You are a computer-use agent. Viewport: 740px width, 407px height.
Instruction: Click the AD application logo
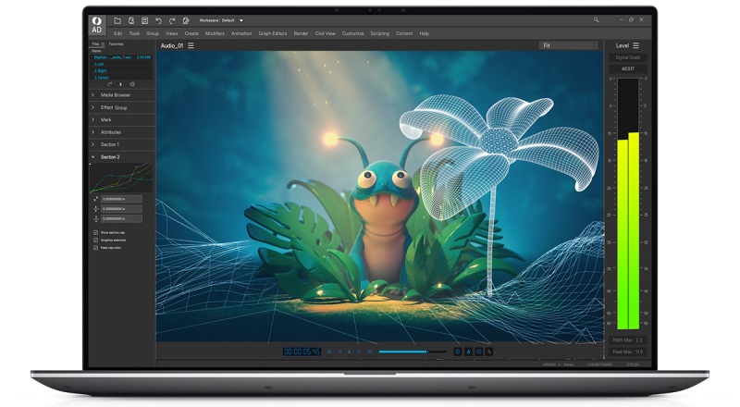[x=96, y=25]
